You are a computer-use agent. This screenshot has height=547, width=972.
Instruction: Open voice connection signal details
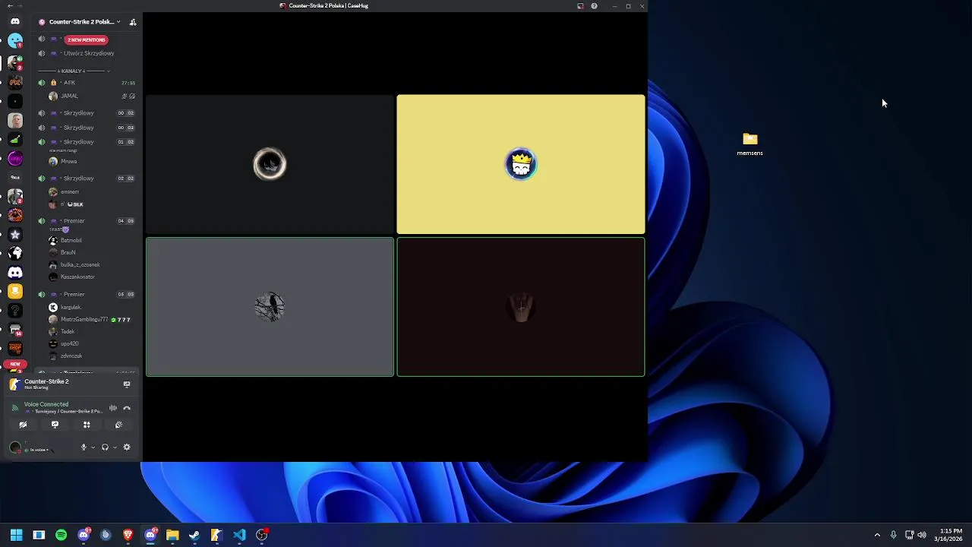14,408
